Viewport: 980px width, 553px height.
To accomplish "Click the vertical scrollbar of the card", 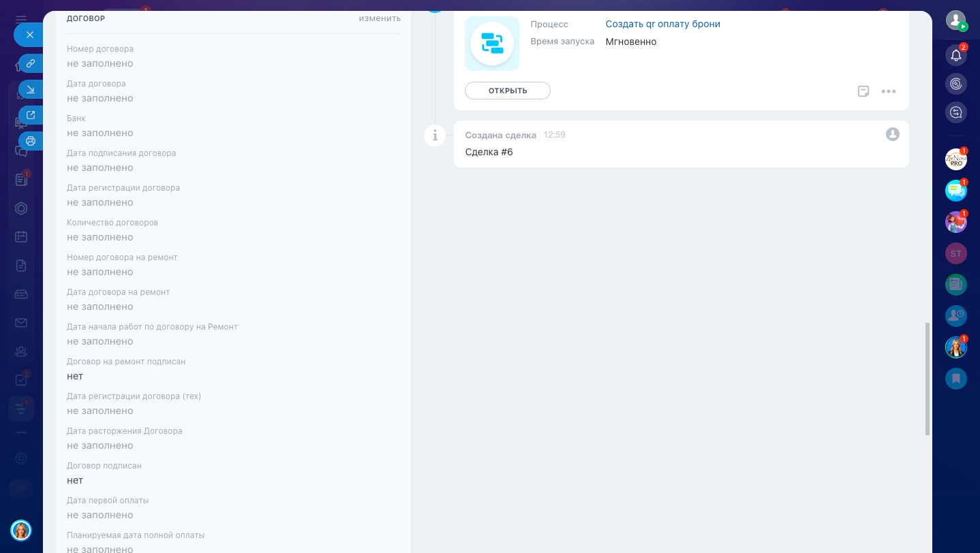I will [x=927, y=379].
